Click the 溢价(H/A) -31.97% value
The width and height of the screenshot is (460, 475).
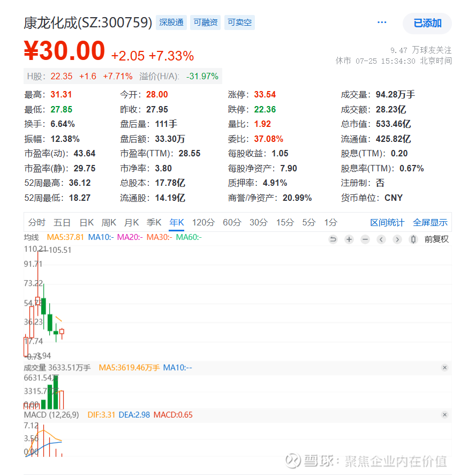click(x=202, y=76)
